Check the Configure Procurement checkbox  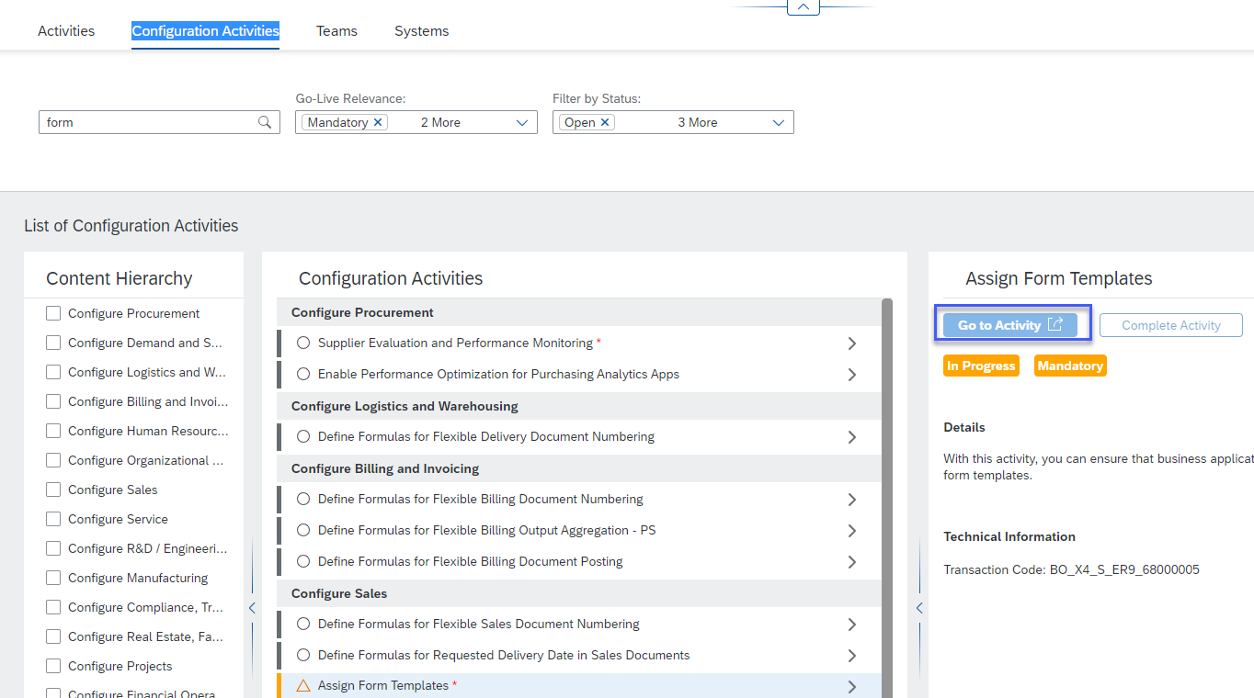[x=52, y=312]
